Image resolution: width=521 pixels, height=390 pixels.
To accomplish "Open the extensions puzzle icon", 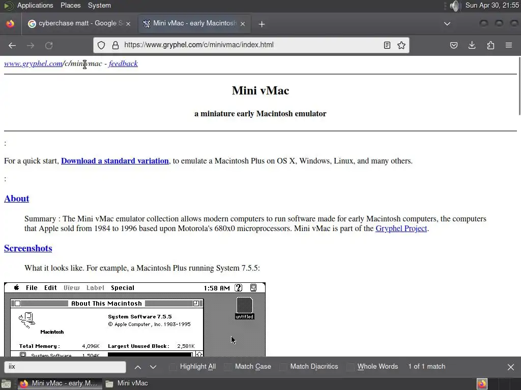I will (490, 45).
